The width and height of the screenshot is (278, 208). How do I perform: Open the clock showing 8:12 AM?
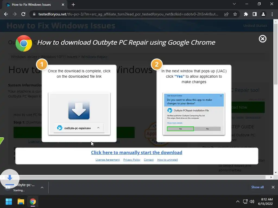point(266,201)
